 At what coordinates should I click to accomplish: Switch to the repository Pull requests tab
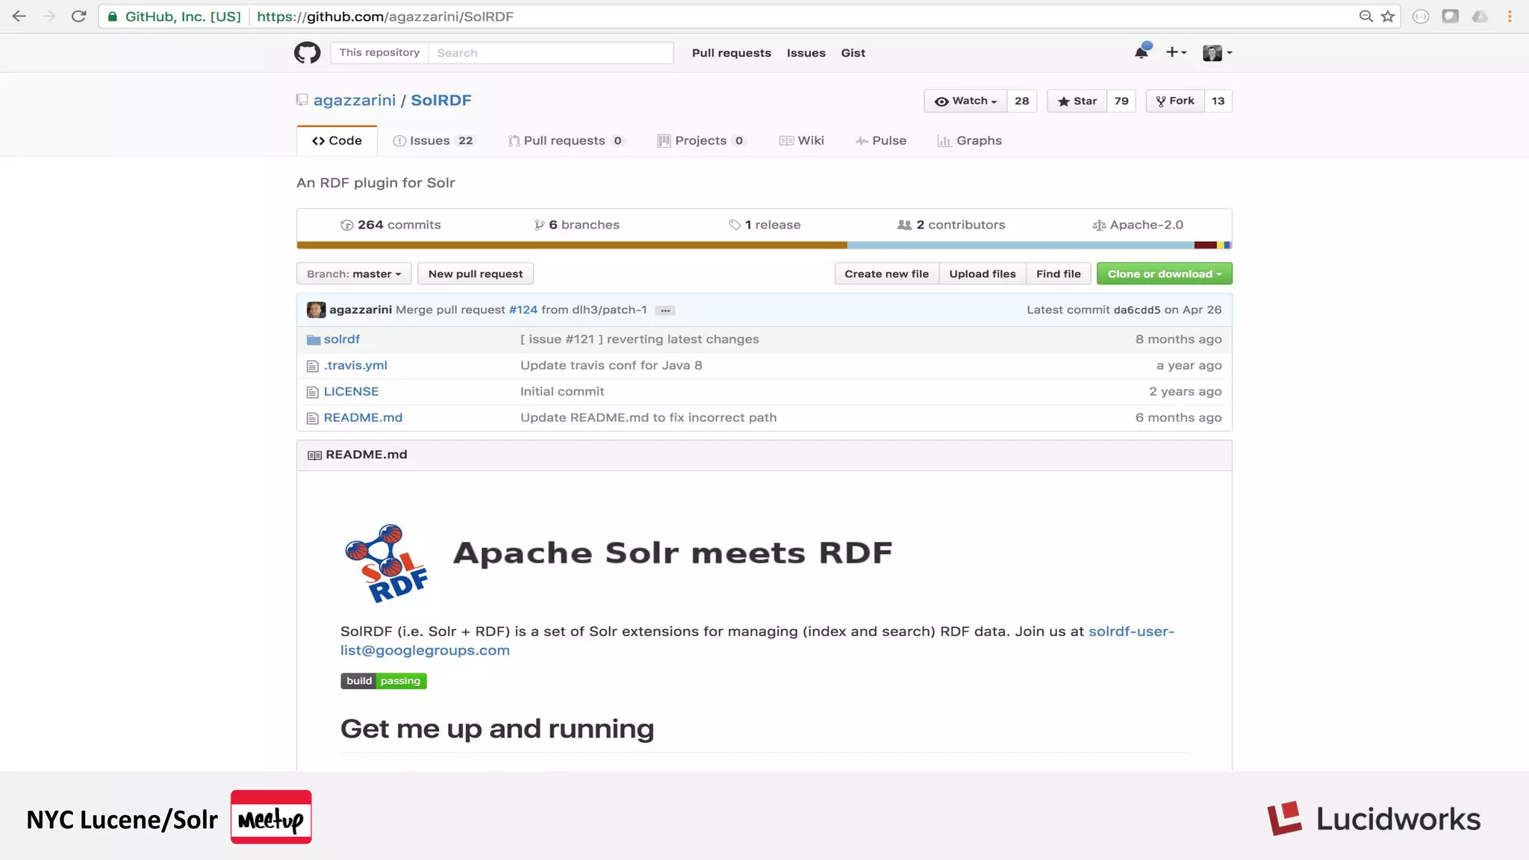pyautogui.click(x=566, y=140)
